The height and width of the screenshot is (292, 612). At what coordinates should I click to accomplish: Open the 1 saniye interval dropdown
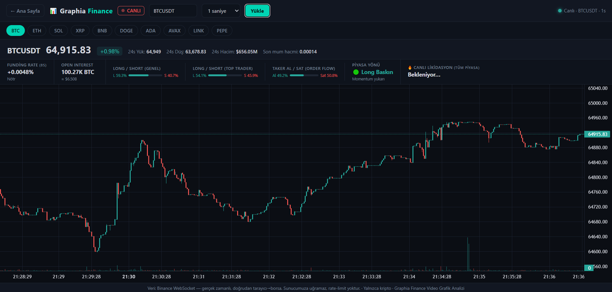(221, 11)
